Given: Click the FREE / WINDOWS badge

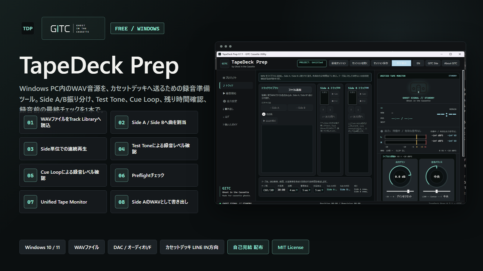Looking at the screenshot, I should click(137, 28).
